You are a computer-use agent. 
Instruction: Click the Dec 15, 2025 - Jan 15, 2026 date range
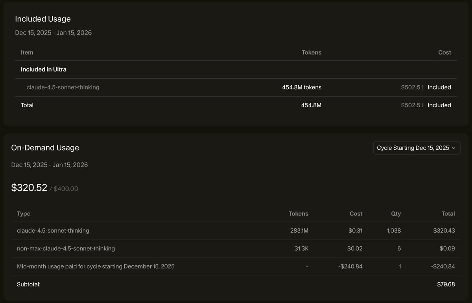click(x=53, y=33)
